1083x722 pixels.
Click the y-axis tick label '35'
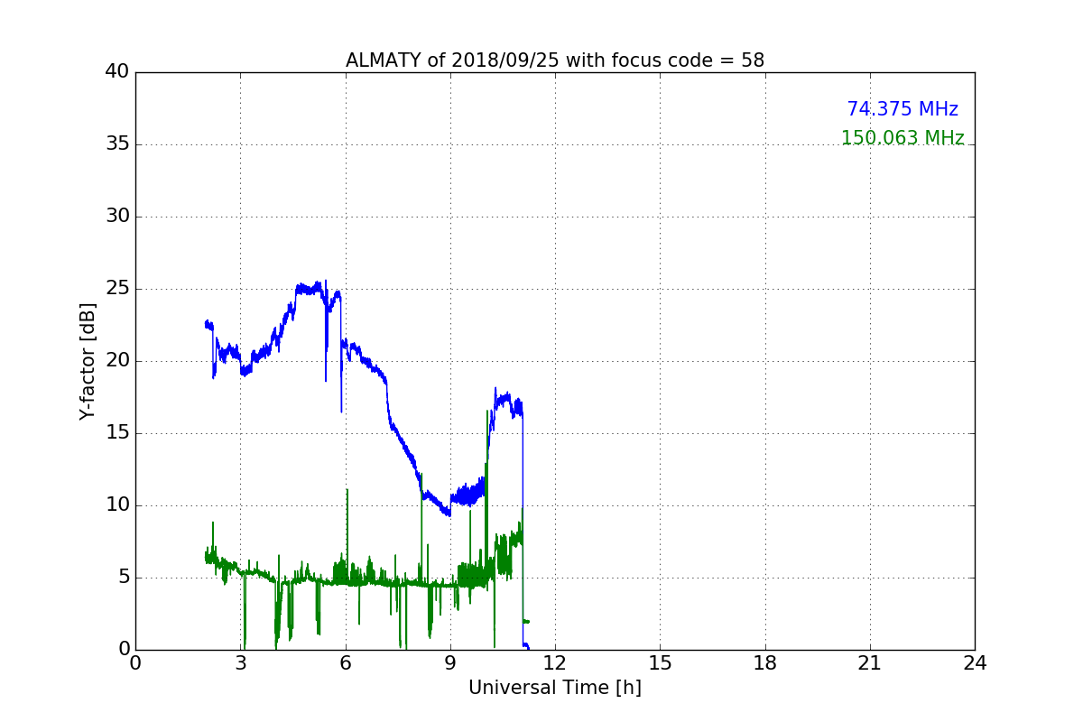coord(117,144)
